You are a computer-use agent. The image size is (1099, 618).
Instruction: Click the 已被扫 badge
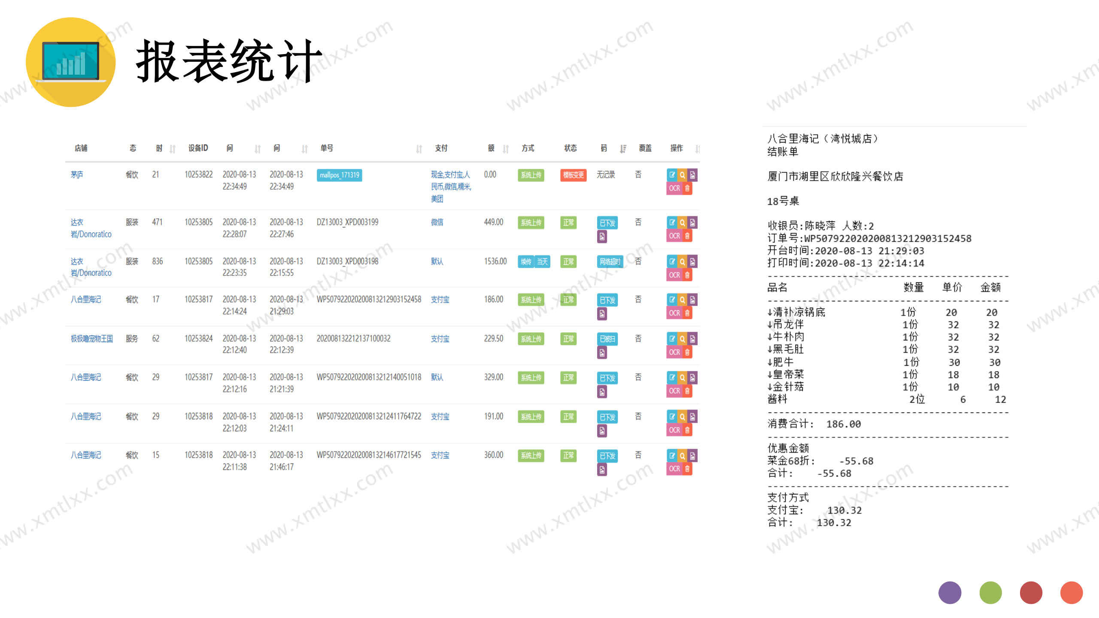(x=607, y=339)
